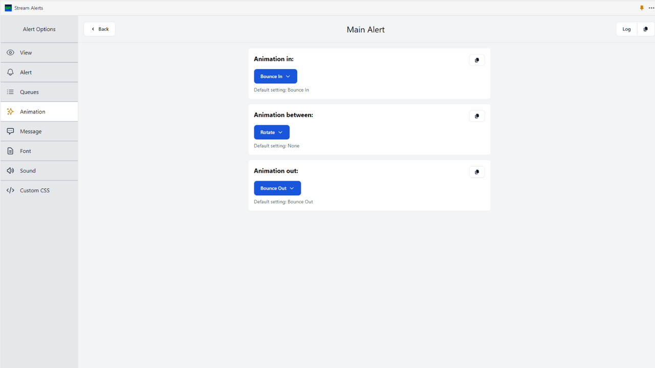The image size is (655, 368).
Task: Open the Bounce In animation dropdown
Action: (275, 76)
